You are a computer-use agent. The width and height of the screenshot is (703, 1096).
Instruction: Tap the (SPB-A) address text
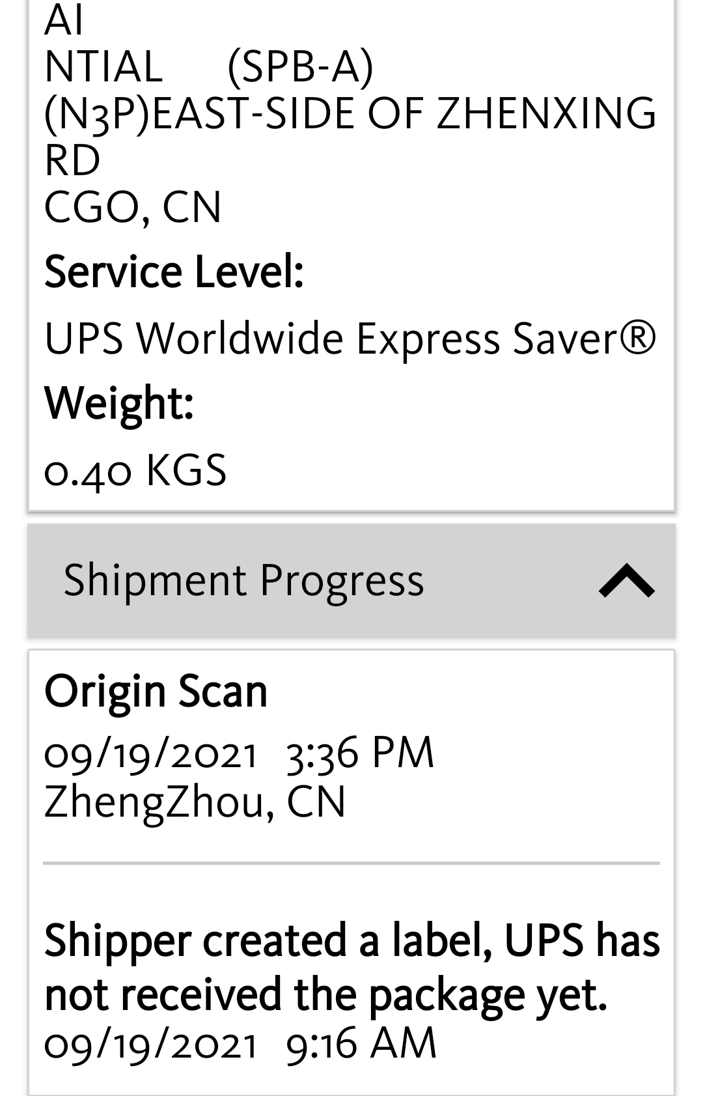[x=300, y=66]
